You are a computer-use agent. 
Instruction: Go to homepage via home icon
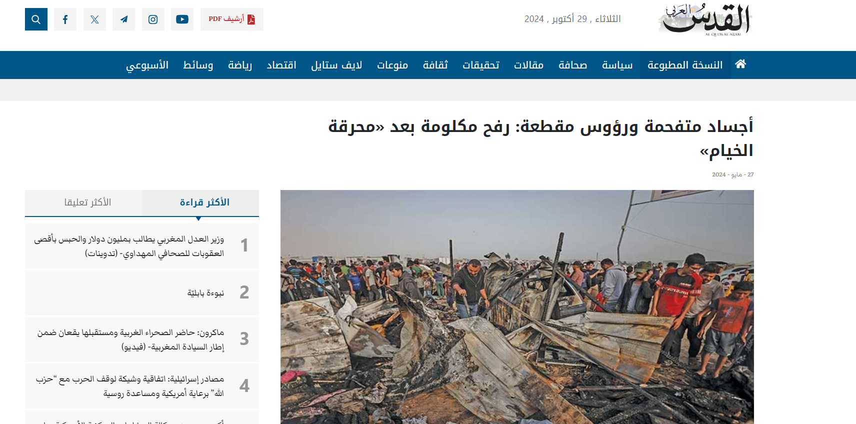pyautogui.click(x=740, y=64)
